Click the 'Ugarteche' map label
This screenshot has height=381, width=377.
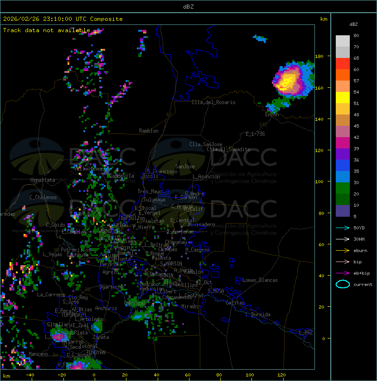[112, 287]
